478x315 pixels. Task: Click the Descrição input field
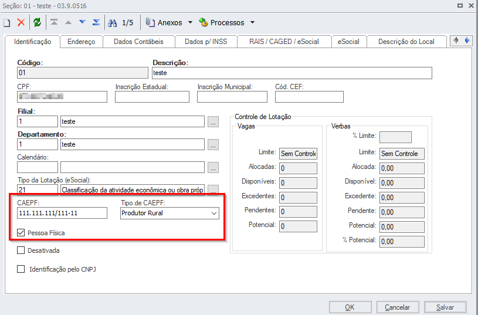click(x=292, y=73)
